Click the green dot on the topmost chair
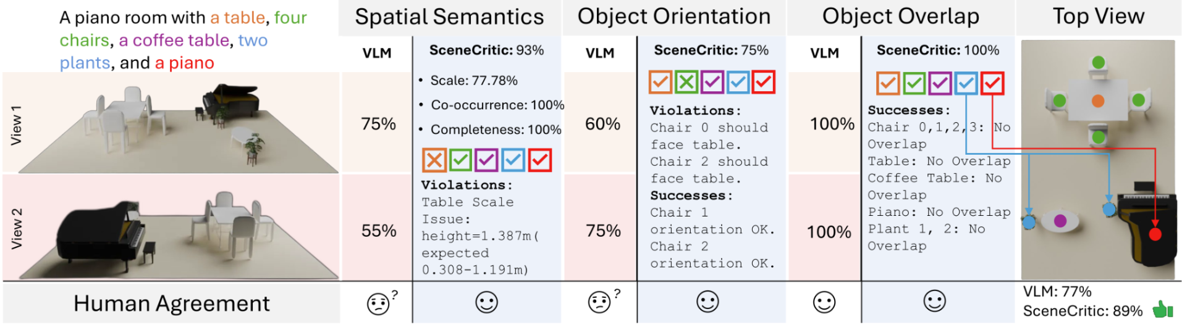 coord(1099,62)
